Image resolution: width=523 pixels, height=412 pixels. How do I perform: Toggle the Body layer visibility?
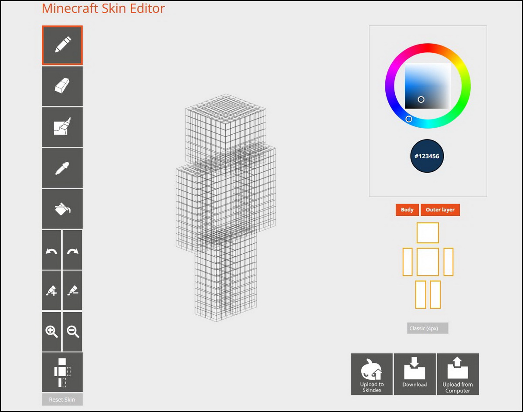(407, 210)
